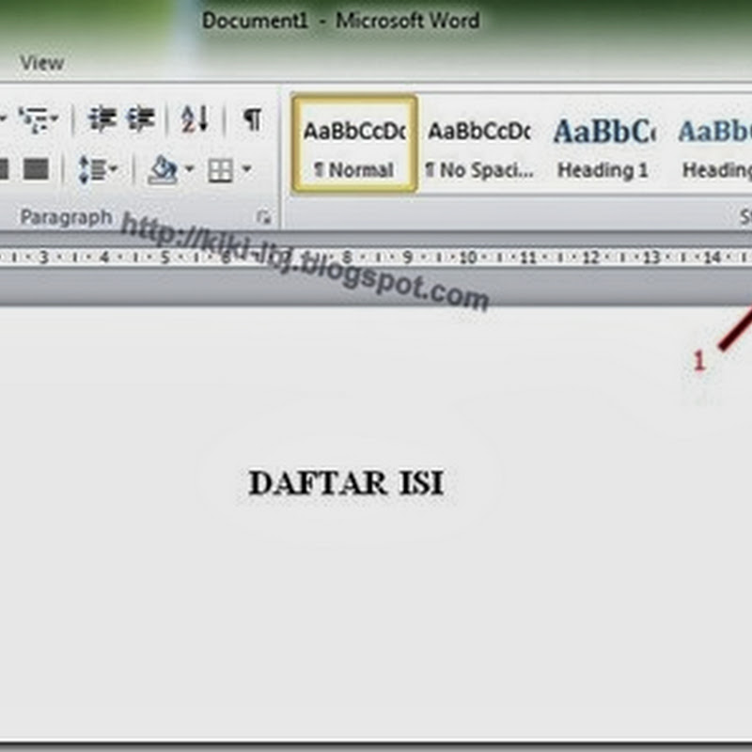Click the Increase Indent icon
Viewport: 752px width, 752px height.
click(x=140, y=119)
